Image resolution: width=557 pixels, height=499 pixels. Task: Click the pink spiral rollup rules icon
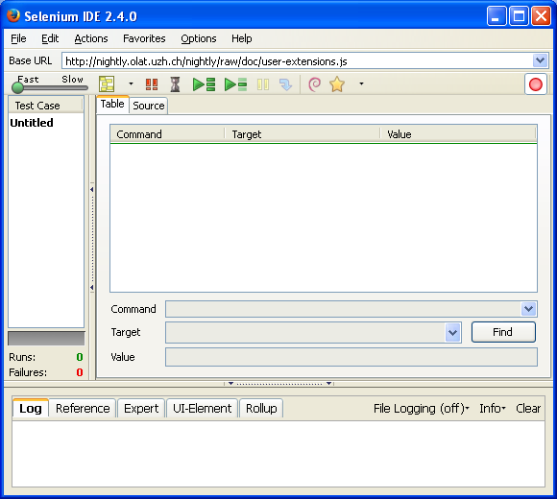point(315,84)
